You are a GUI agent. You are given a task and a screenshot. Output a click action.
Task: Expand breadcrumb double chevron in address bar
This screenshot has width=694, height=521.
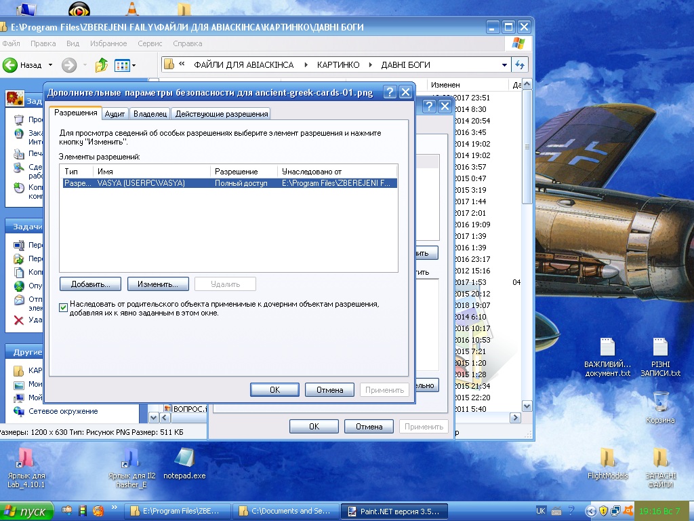coord(182,64)
